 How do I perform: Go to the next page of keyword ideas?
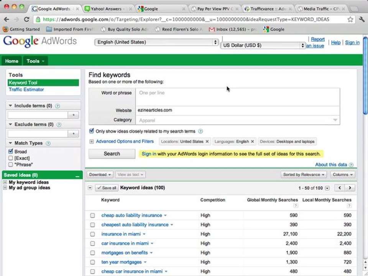350,188
